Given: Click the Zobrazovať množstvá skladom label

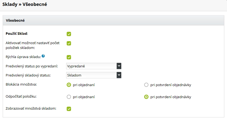Looking at the screenshot, I should click(31, 108).
